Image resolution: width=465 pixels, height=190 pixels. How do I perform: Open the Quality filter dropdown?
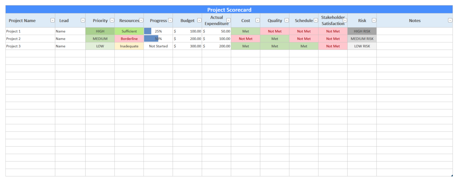[x=286, y=20]
